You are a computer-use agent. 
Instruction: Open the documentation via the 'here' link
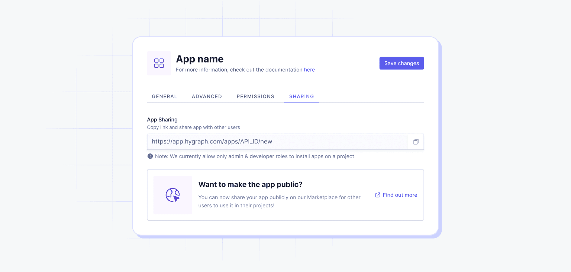[x=309, y=70]
